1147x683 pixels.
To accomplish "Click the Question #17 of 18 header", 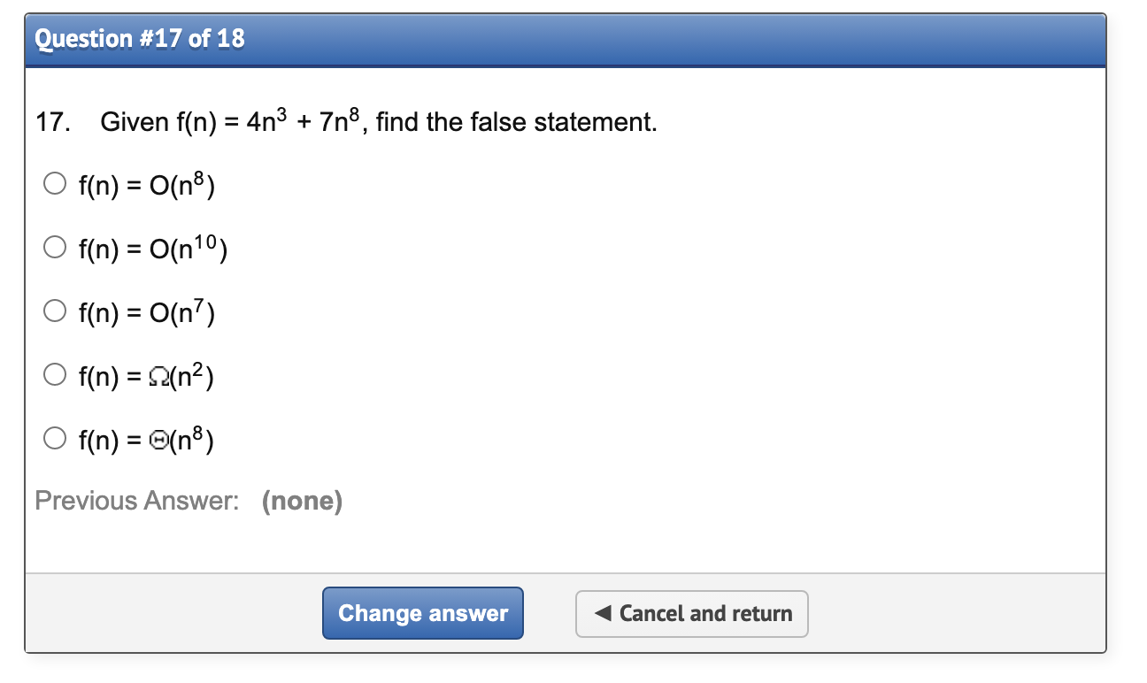I will click(137, 38).
